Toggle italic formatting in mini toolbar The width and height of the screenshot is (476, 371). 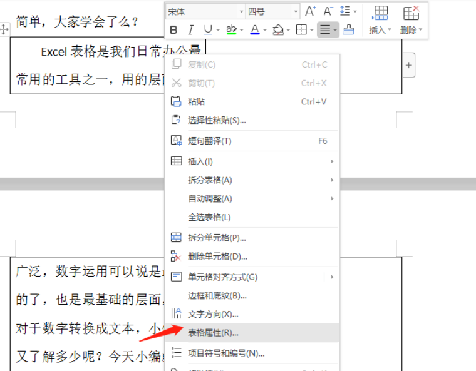pyautogui.click(x=190, y=30)
